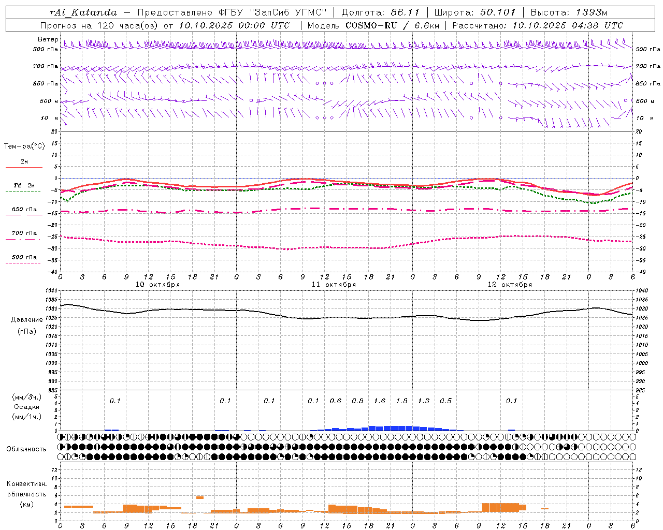Image resolution: width=663 pixels, height=530 pixels.
Task: Click the 850 гПа wind level label, left side
Action: coord(46,83)
